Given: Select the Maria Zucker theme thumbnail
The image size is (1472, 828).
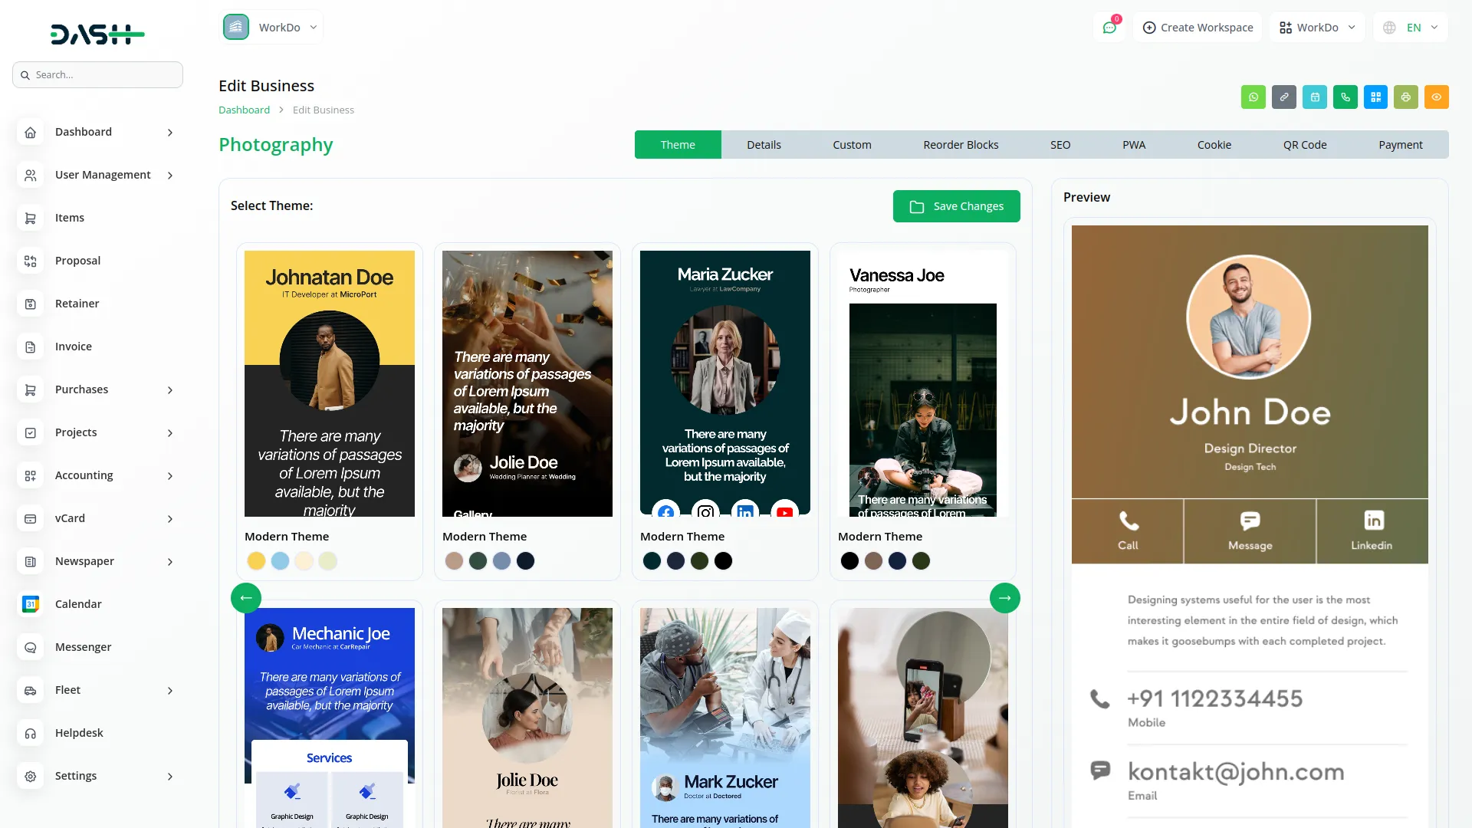Looking at the screenshot, I should click(x=724, y=383).
